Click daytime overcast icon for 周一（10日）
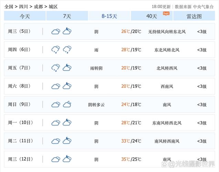The image size is (219, 172). click(56, 123)
